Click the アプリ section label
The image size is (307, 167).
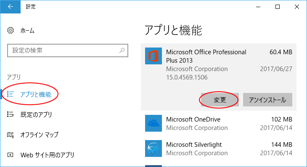(x=14, y=77)
